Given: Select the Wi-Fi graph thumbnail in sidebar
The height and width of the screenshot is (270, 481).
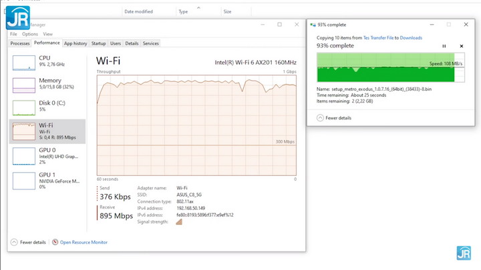Looking at the screenshot, I should click(24, 131).
